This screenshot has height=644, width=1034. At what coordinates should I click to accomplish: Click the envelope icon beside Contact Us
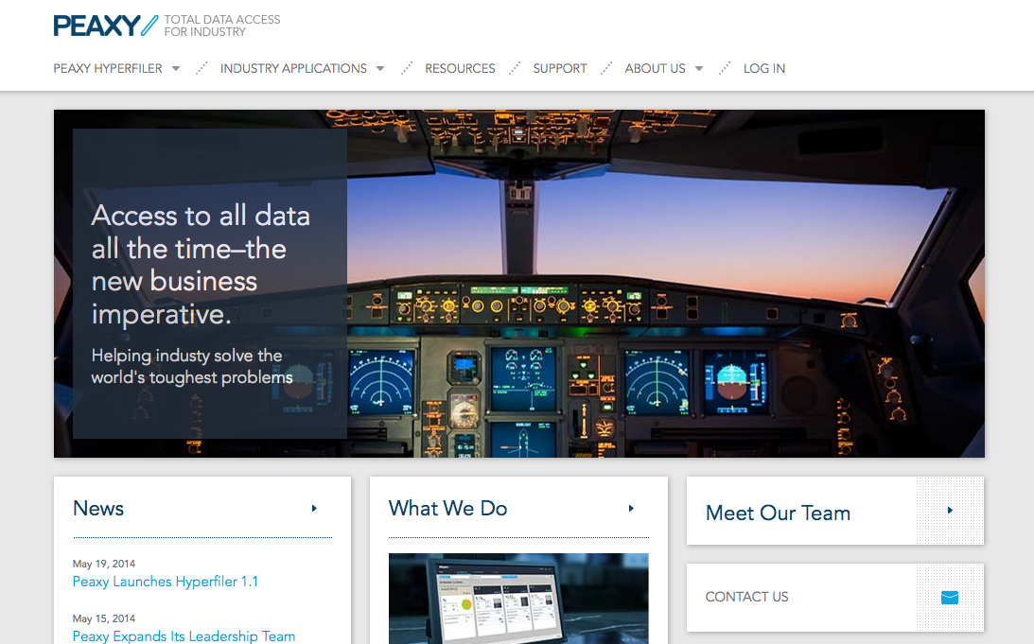(x=950, y=598)
